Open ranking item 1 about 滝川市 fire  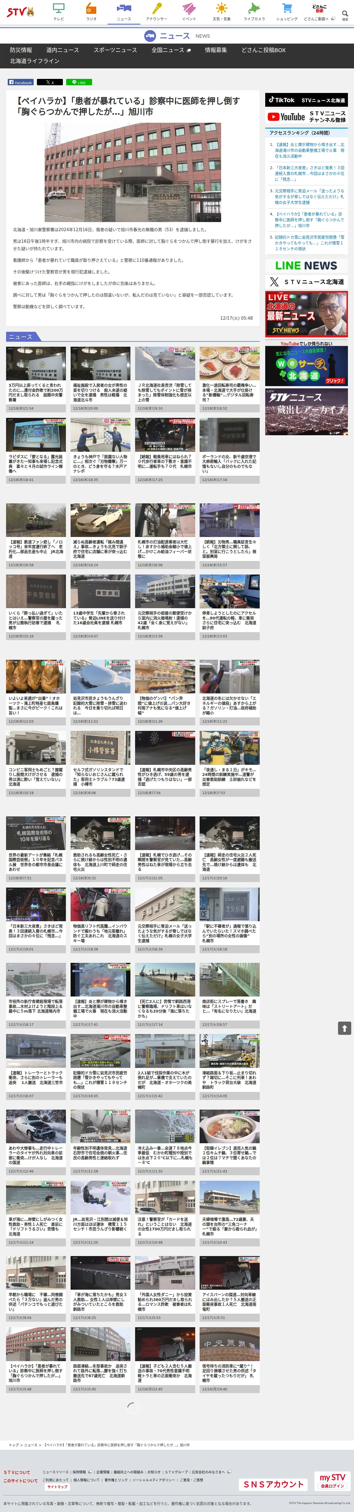click(309, 150)
